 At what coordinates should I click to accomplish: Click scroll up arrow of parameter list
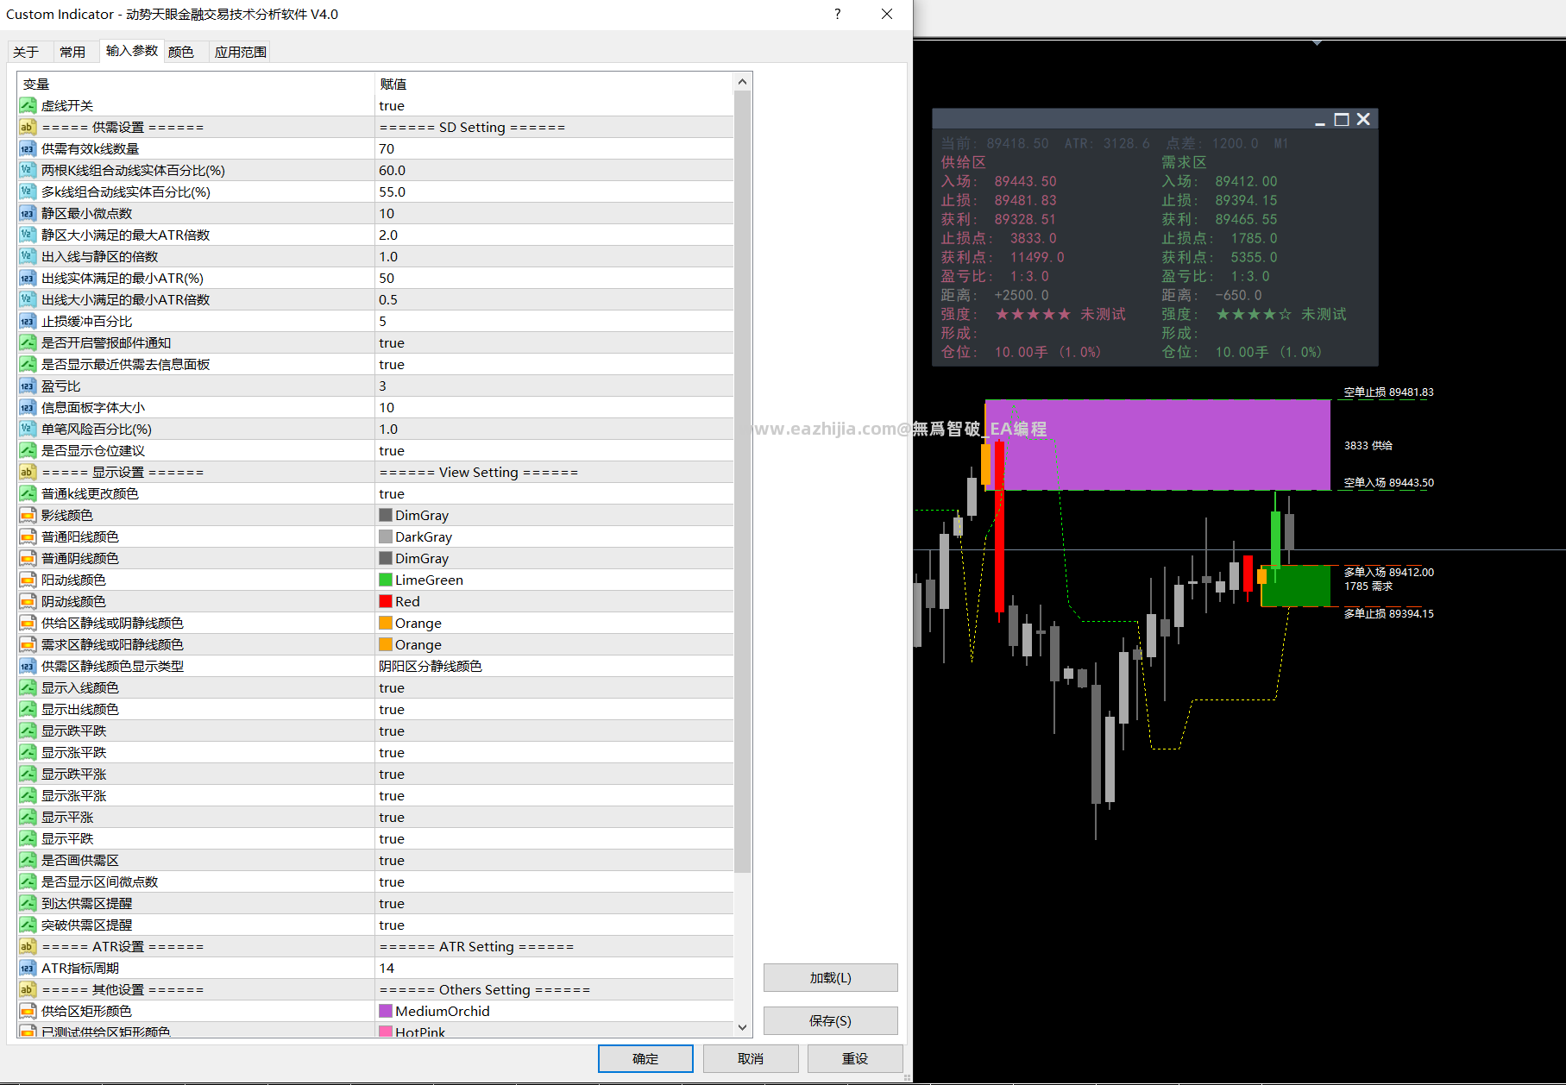pyautogui.click(x=742, y=82)
